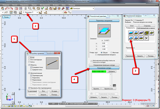Toggle the Сетка checkbox

click(x=29, y=62)
